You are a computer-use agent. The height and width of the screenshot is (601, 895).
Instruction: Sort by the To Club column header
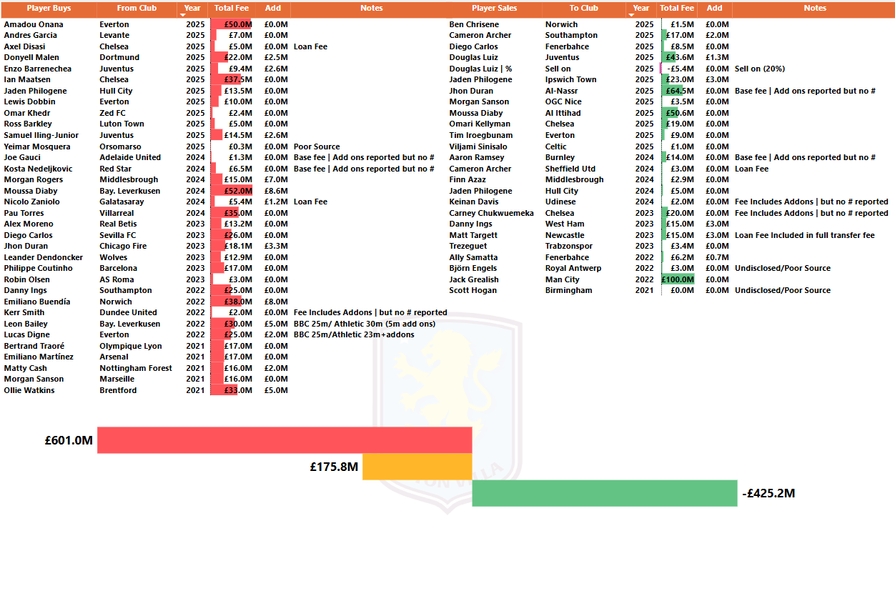584,9
